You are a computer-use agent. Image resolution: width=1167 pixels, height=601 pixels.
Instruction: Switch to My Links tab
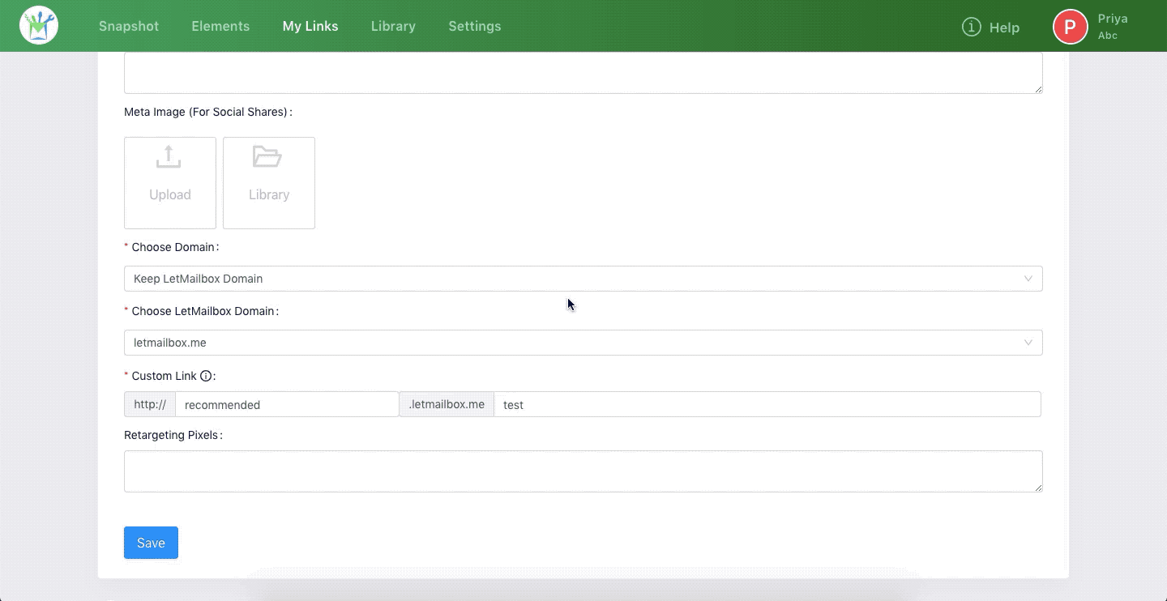click(310, 27)
